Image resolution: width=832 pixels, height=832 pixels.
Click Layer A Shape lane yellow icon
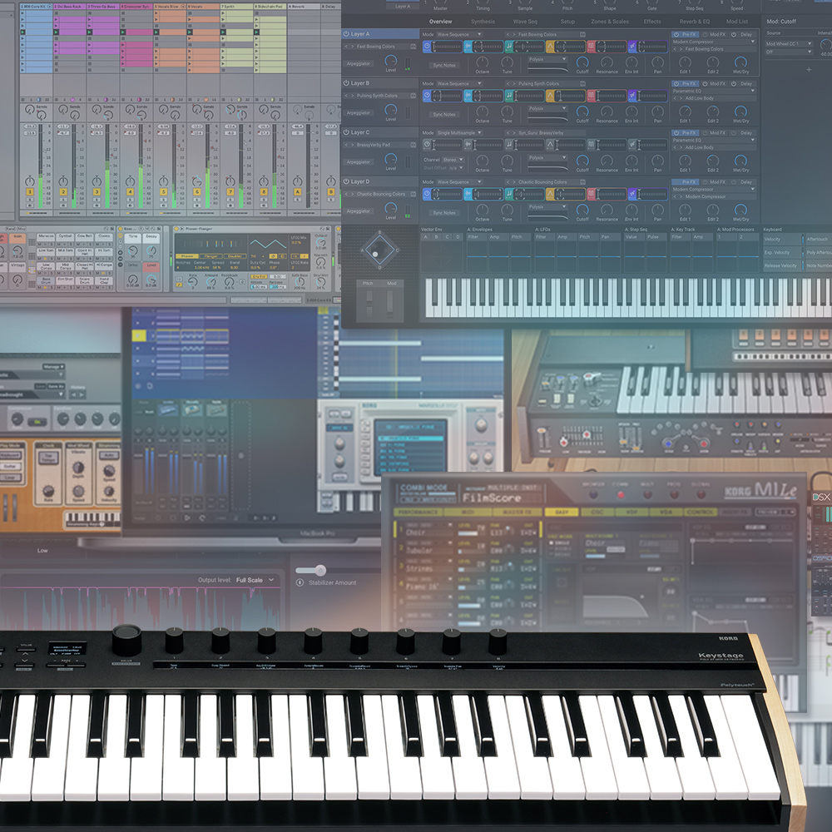pyautogui.click(x=550, y=47)
